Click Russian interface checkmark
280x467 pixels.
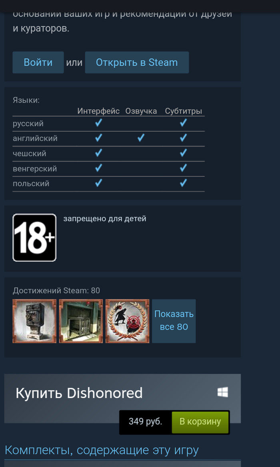(x=98, y=123)
